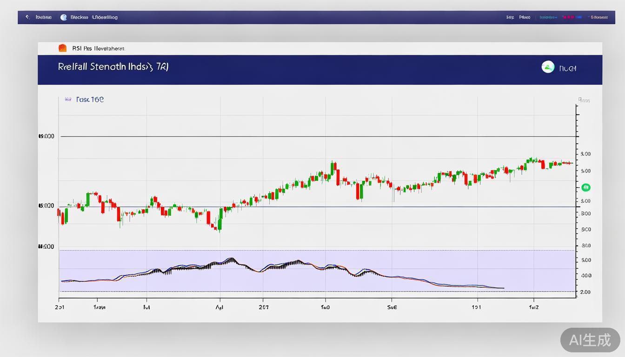Screen dimensions: 625x357
Task: Click the second white text link in top-right bar
Action: click(525, 17)
